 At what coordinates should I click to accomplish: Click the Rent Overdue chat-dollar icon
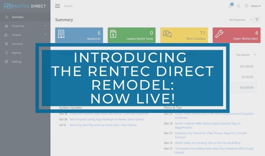[x=167, y=34]
